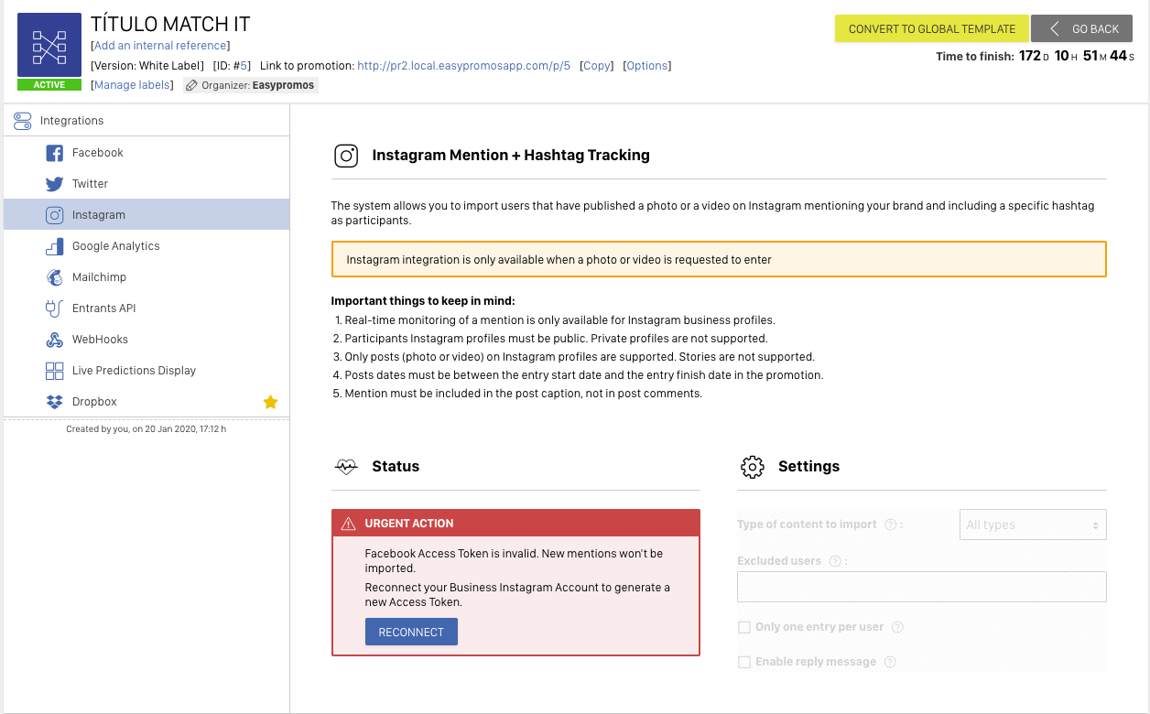Click the Manage labels link
Image resolution: width=1150 pixels, height=714 pixels.
tap(132, 85)
